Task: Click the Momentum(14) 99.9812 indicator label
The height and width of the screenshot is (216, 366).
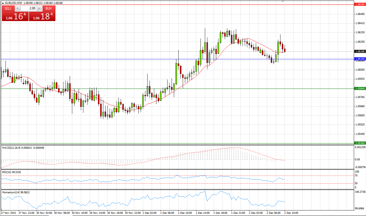Action: [x=16, y=192]
